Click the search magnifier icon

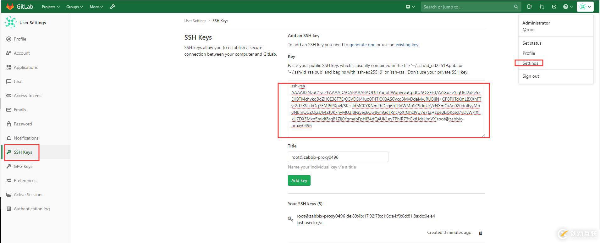tap(516, 7)
